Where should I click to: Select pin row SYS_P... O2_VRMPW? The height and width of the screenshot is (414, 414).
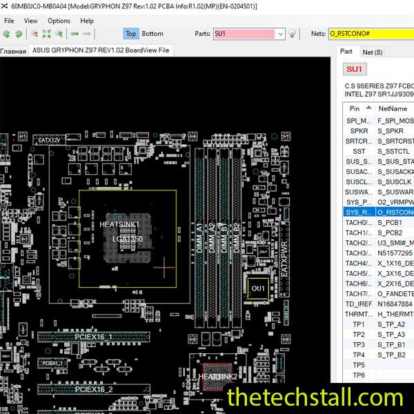[x=379, y=202]
